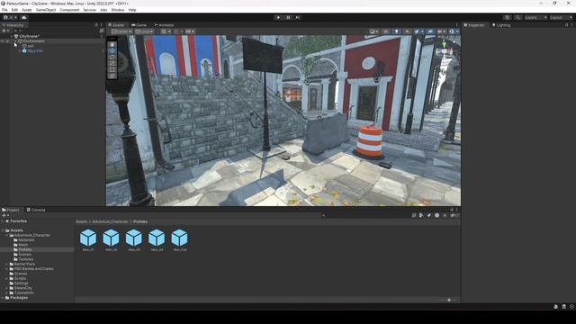The width and height of the screenshot is (576, 324).
Task: Open the GameObject menu
Action: click(46, 10)
